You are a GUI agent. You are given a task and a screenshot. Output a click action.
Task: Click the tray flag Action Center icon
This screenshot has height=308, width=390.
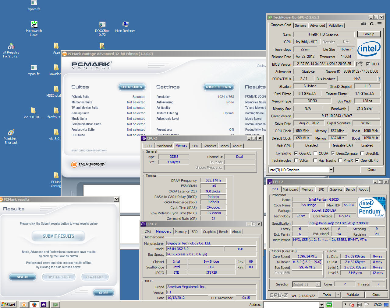click(x=367, y=304)
